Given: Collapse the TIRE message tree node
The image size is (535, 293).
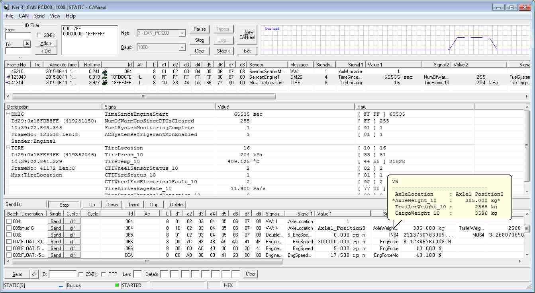Looking at the screenshot, I should (x=8, y=148).
